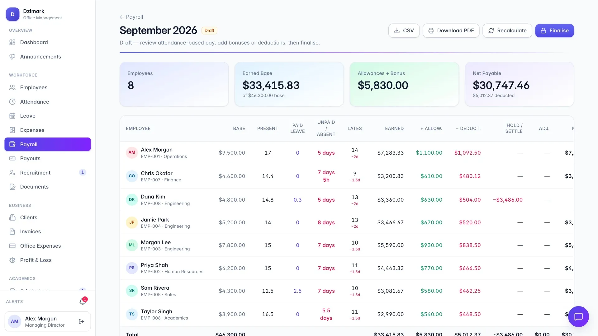The image size is (598, 336).
Task: Click Dana Kim's hold amount −$3,486.00
Action: pyautogui.click(x=508, y=200)
